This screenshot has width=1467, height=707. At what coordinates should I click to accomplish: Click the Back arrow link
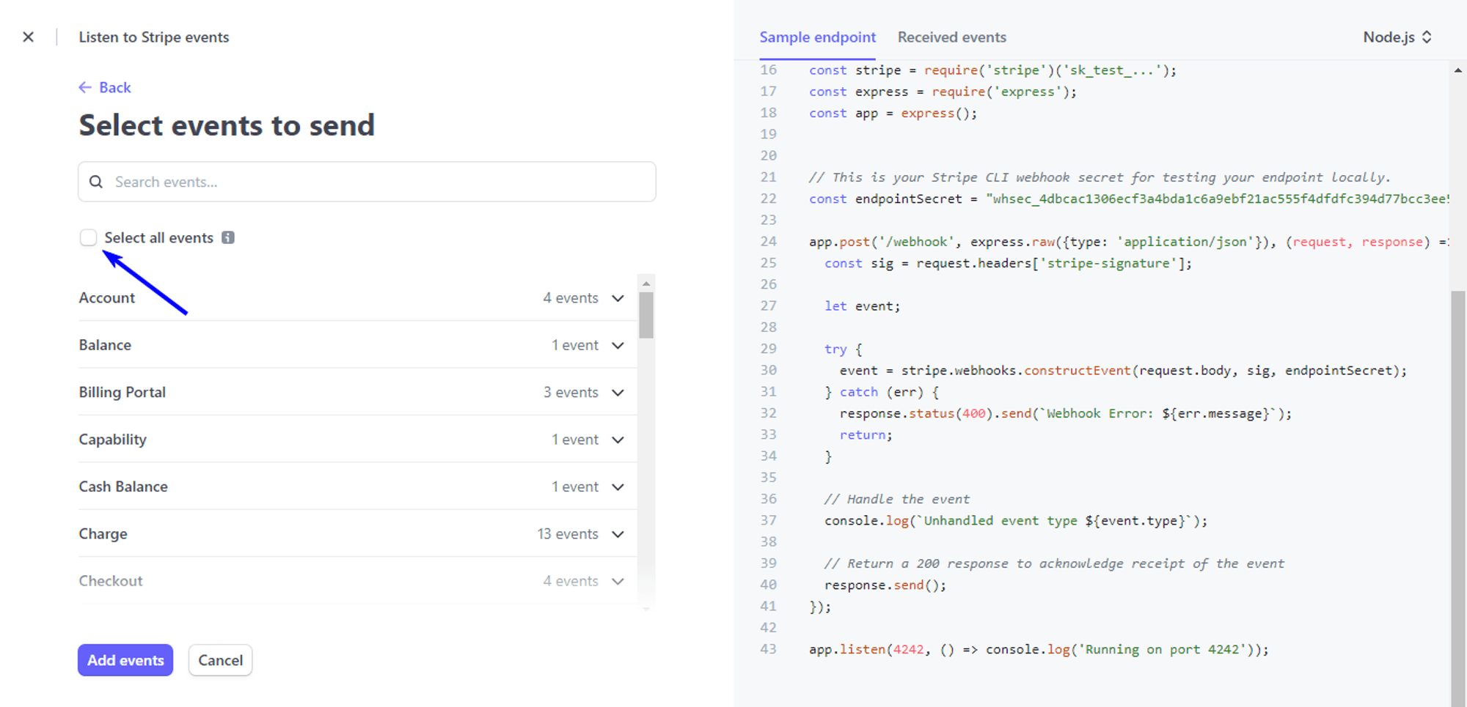pyautogui.click(x=105, y=88)
